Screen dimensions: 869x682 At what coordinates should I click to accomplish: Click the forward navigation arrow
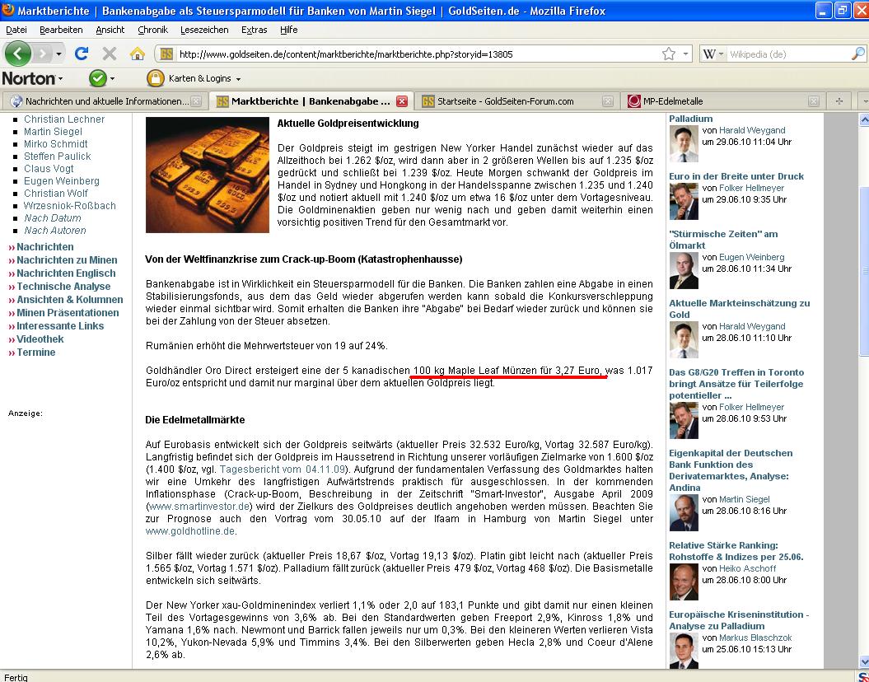[42, 54]
